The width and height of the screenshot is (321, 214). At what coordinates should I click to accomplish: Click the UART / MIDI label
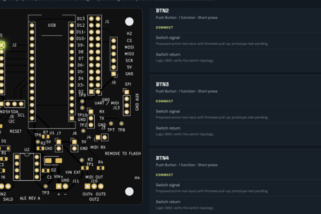(x=106, y=103)
